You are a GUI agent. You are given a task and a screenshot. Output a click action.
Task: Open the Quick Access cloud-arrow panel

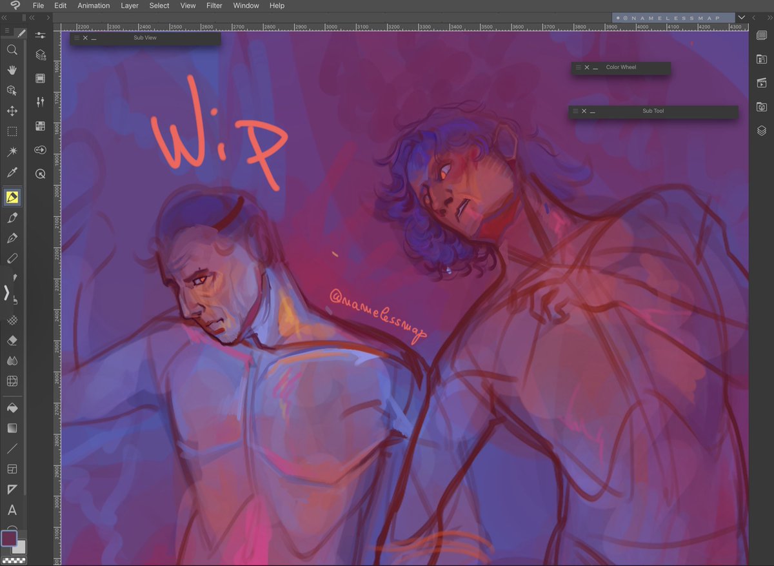(x=40, y=150)
